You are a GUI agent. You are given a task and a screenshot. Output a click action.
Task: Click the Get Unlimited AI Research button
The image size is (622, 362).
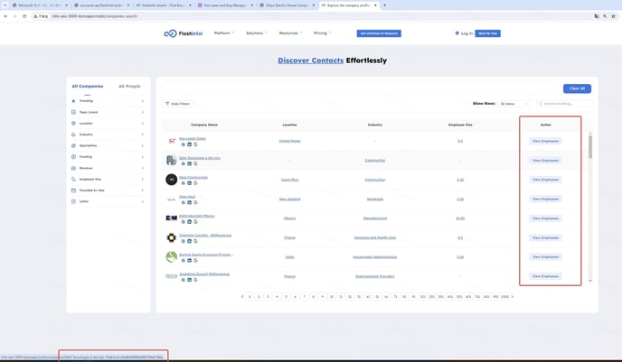click(x=379, y=33)
